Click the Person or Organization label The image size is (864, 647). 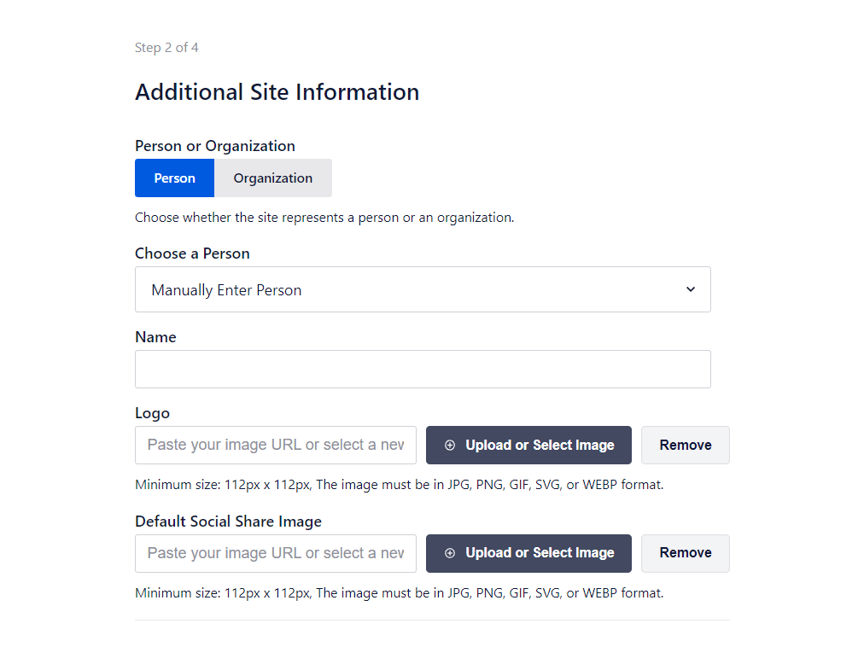click(x=215, y=146)
